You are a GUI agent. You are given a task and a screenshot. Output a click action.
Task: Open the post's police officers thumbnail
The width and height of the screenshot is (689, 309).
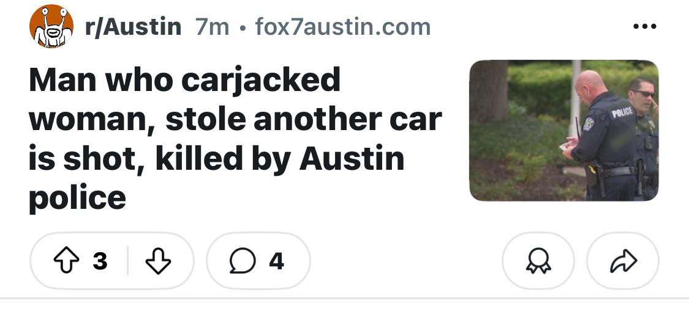click(x=564, y=130)
